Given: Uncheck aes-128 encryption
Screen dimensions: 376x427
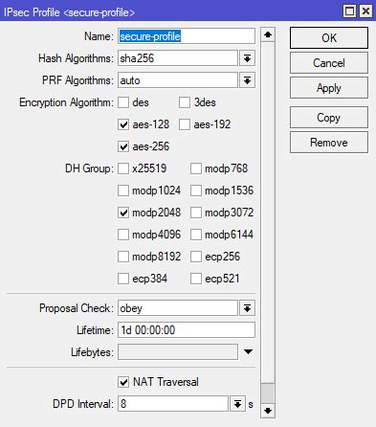Looking at the screenshot, I should tap(123, 124).
